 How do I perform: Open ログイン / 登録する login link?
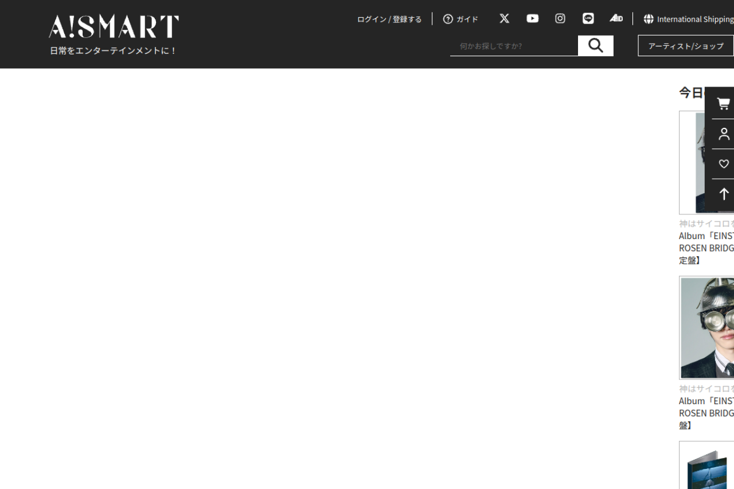(x=389, y=19)
